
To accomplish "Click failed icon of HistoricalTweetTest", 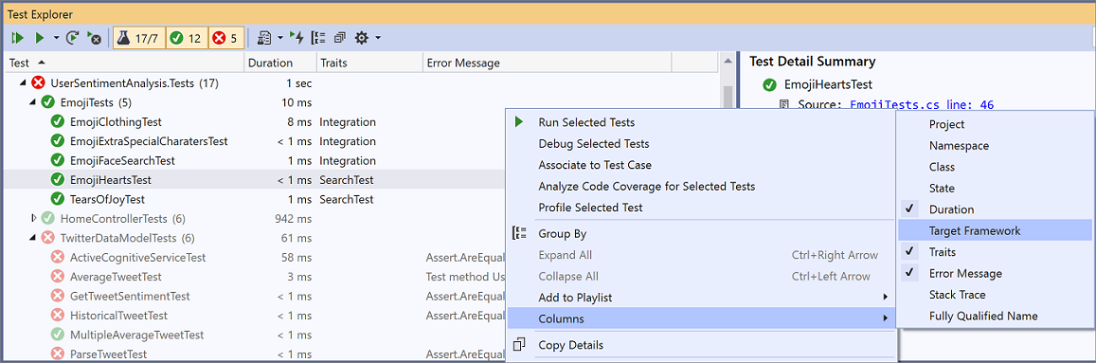I will point(58,316).
